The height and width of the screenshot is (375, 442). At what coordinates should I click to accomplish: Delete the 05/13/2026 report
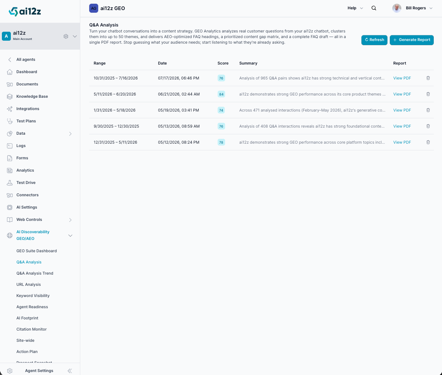(x=428, y=126)
